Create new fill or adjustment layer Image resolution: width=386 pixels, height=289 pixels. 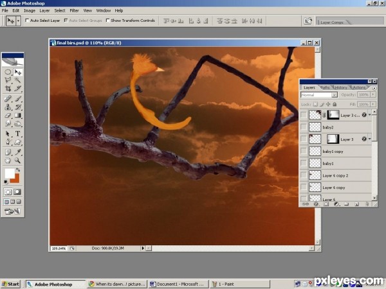pyautogui.click(x=336, y=204)
